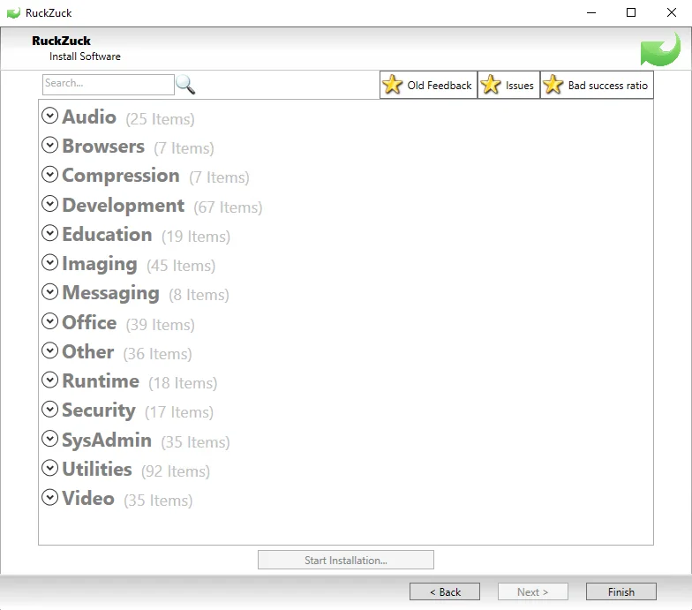Image resolution: width=692 pixels, height=610 pixels.
Task: Expand the Browsers category chevron
Action: click(50, 146)
